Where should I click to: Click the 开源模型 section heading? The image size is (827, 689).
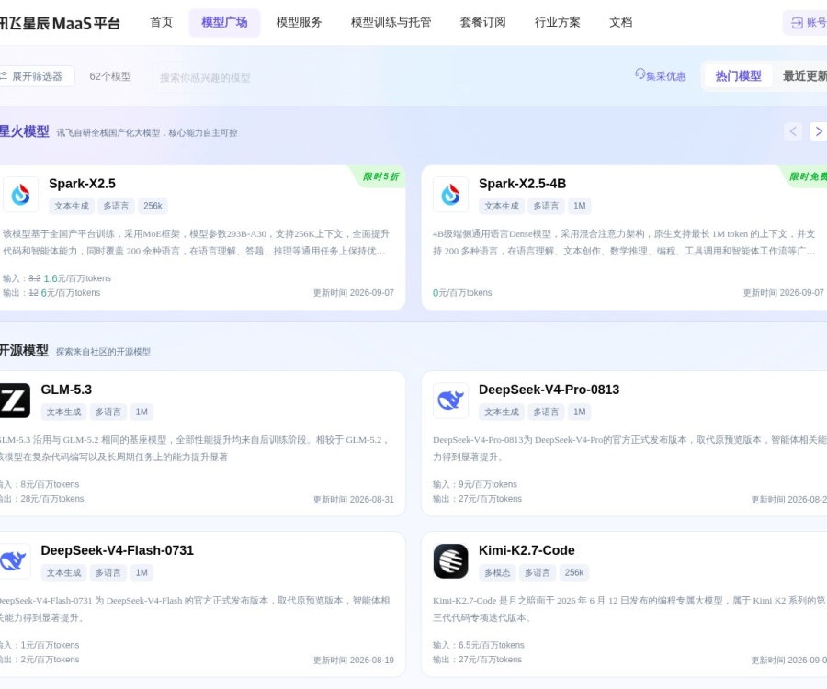[24, 351]
